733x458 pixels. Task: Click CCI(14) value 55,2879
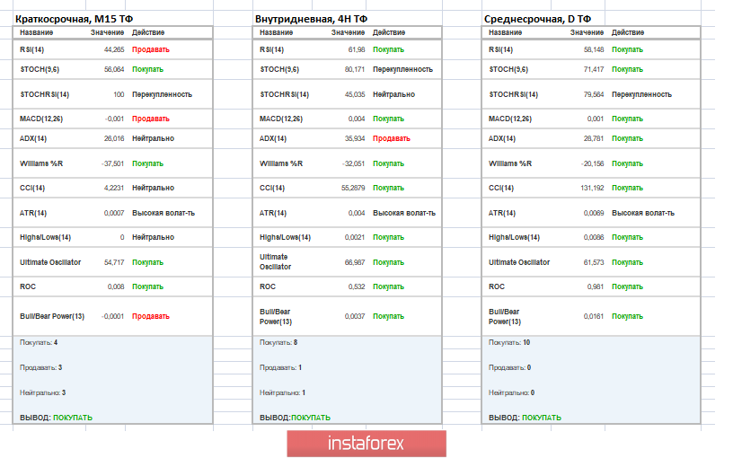[x=353, y=188]
